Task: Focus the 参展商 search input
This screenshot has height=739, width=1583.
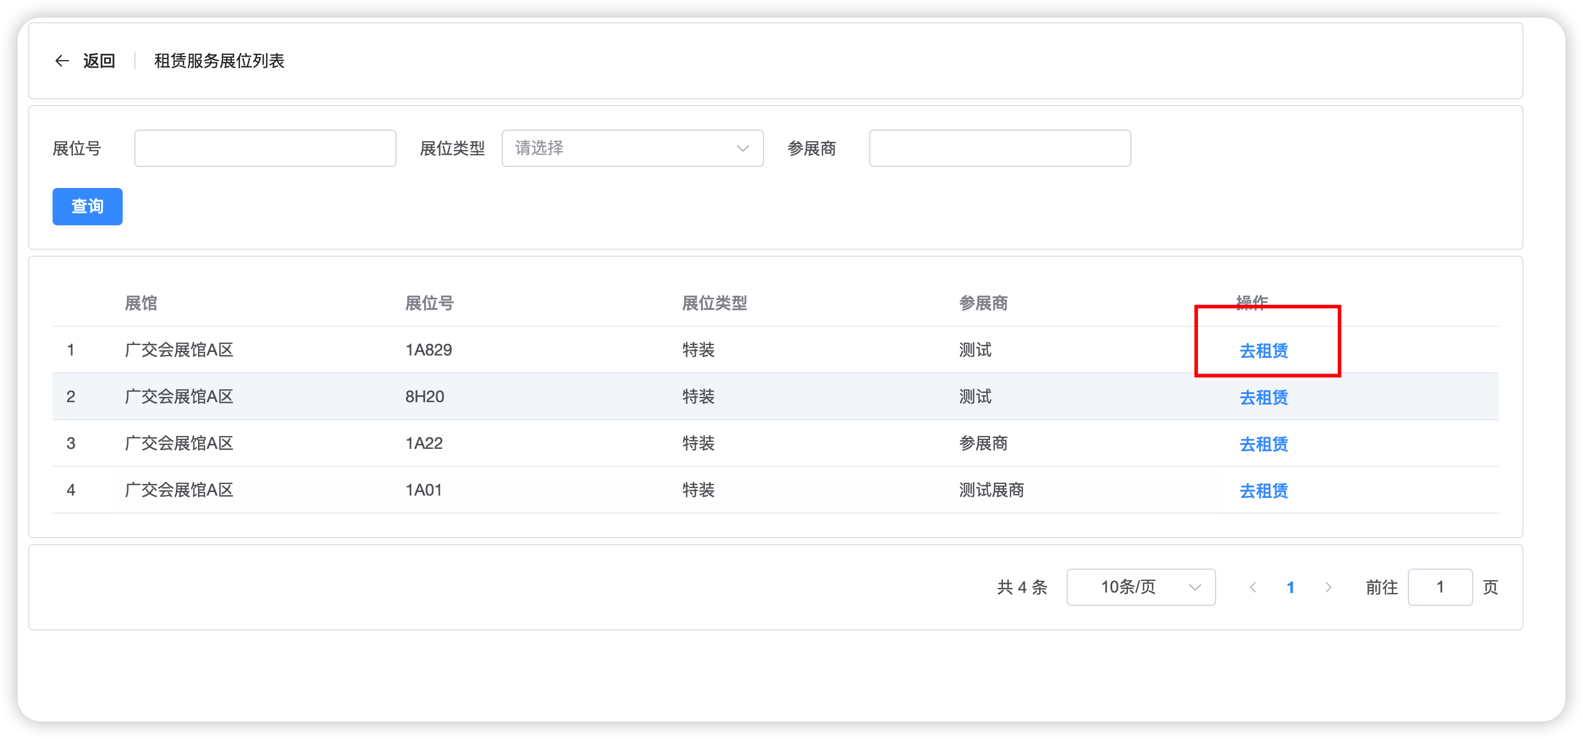Action: coord(1000,148)
